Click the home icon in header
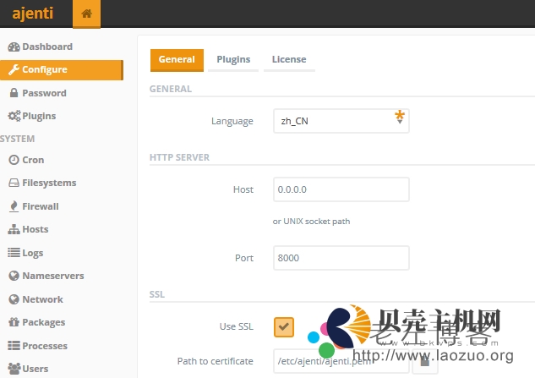Viewport: 535px width, 378px height. [87, 14]
